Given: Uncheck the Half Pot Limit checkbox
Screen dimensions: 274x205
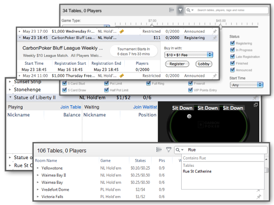Looking at the screenshot, I should click(106, 90).
